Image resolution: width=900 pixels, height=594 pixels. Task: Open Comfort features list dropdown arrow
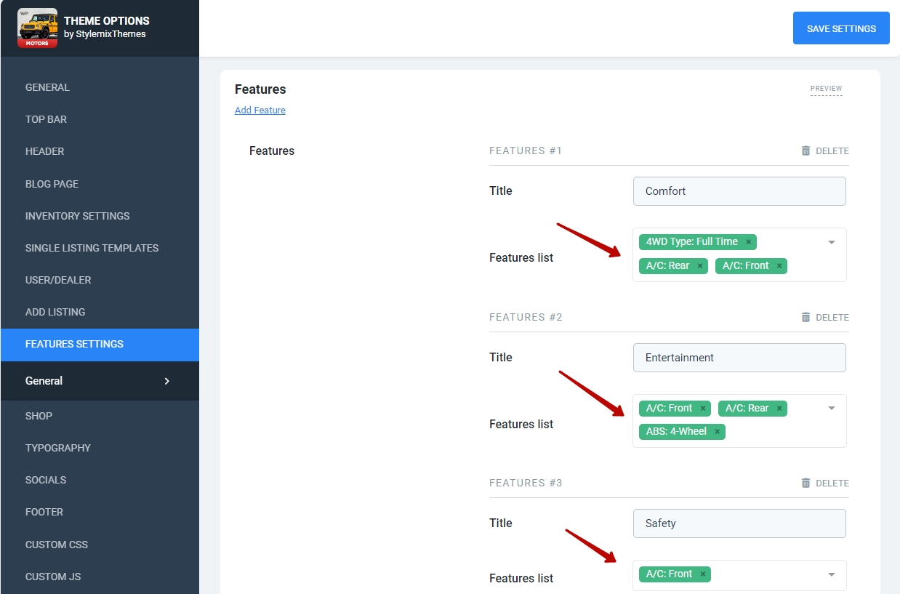coord(832,242)
